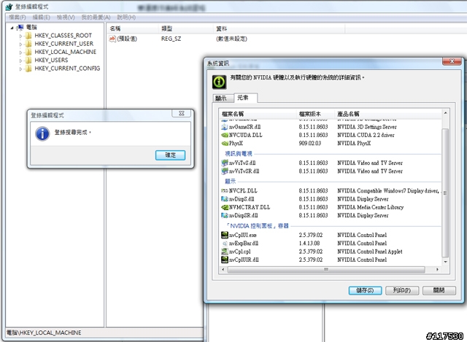Close the 系統資訊 window with red X
Image resolution: width=467 pixels, height=342 pixels.
[452, 61]
